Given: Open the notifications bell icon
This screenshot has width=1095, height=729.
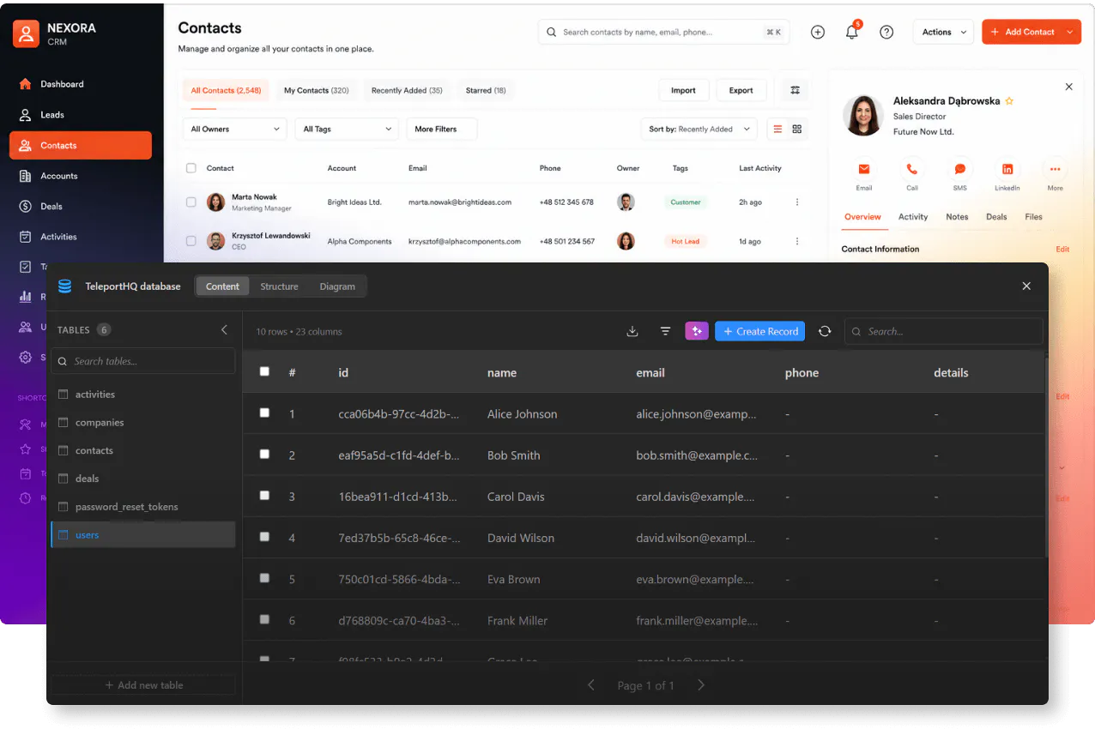Looking at the screenshot, I should (852, 32).
